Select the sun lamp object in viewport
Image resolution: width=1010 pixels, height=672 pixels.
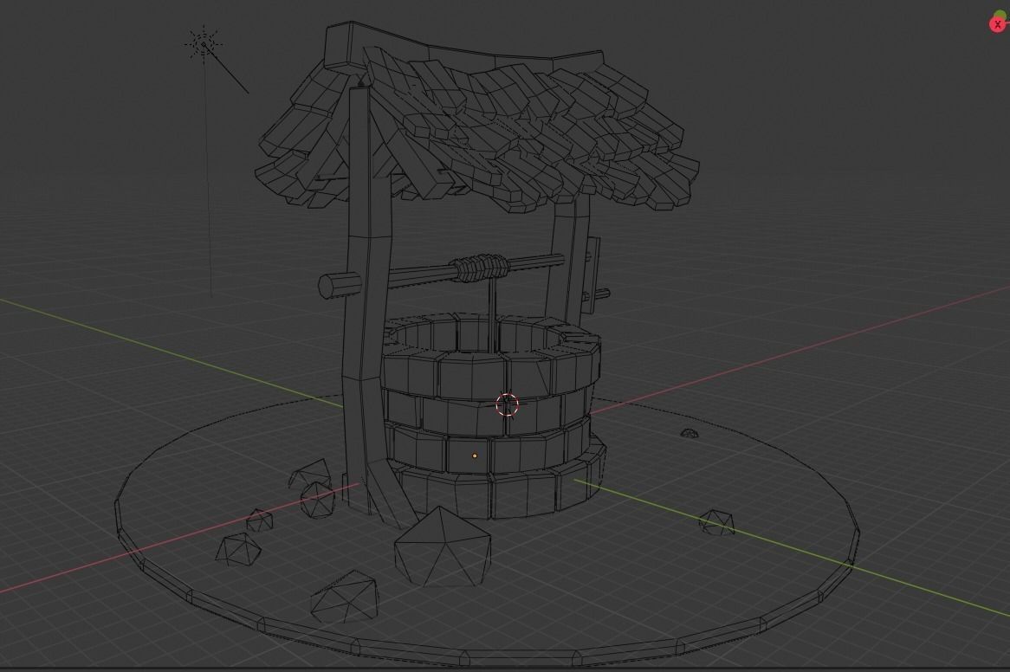[x=204, y=44]
